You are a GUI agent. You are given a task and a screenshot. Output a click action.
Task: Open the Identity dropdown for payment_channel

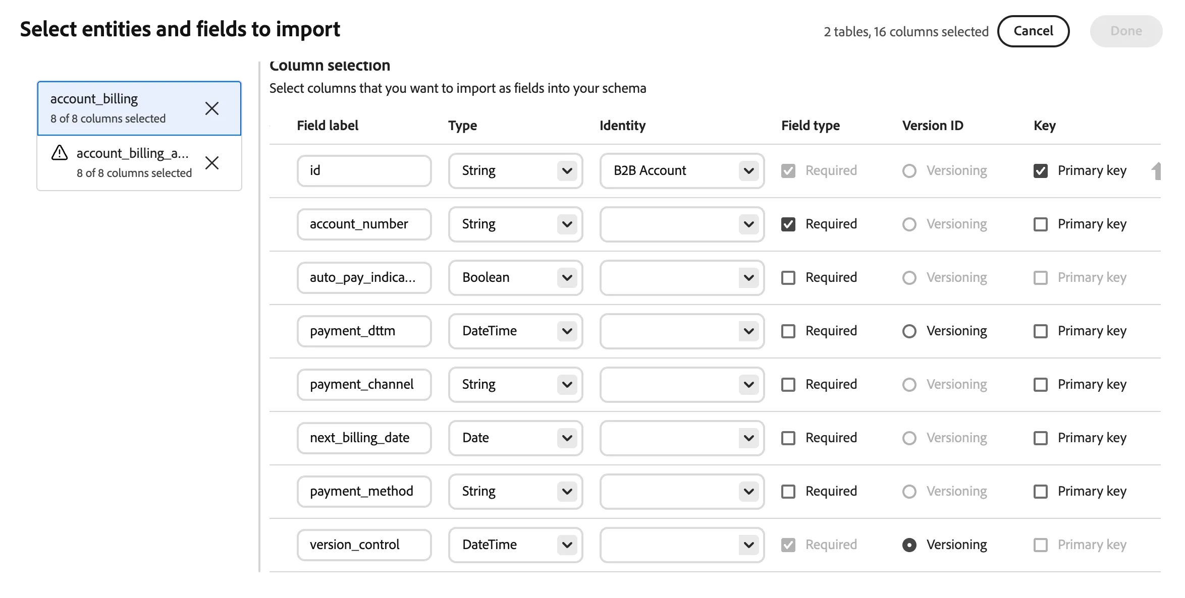click(x=682, y=385)
